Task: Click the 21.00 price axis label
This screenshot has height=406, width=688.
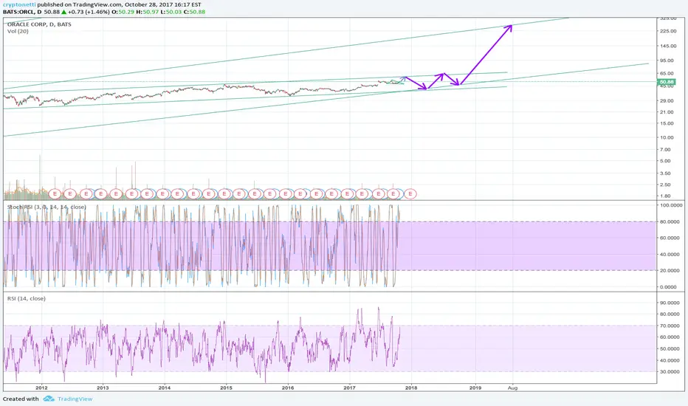Action: tap(667, 112)
